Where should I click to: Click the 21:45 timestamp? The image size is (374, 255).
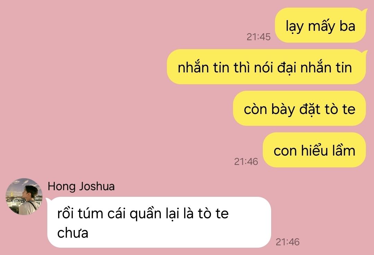pyautogui.click(x=259, y=37)
